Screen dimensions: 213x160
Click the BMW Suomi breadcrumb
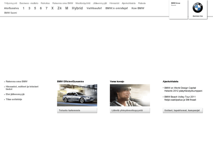point(11,13)
